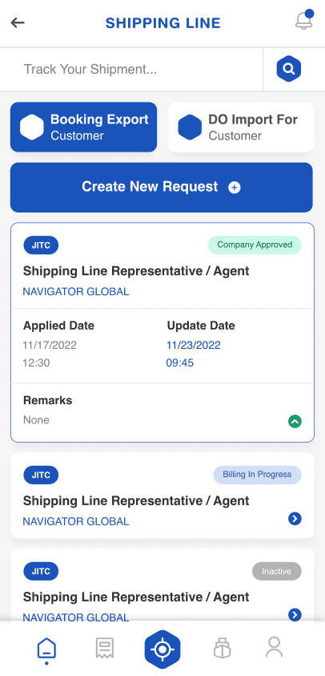The width and height of the screenshot is (325, 676).
Task: Expand the Billing In Progress card arrow
Action: [295, 519]
